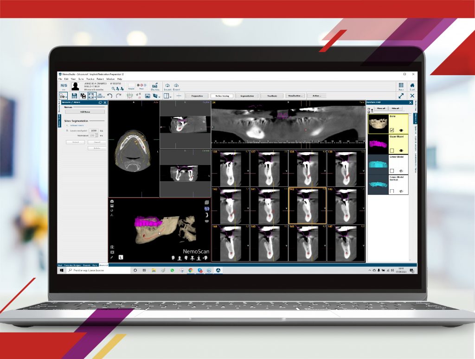Open the view layout frame dropdown

pyautogui.click(x=92, y=96)
